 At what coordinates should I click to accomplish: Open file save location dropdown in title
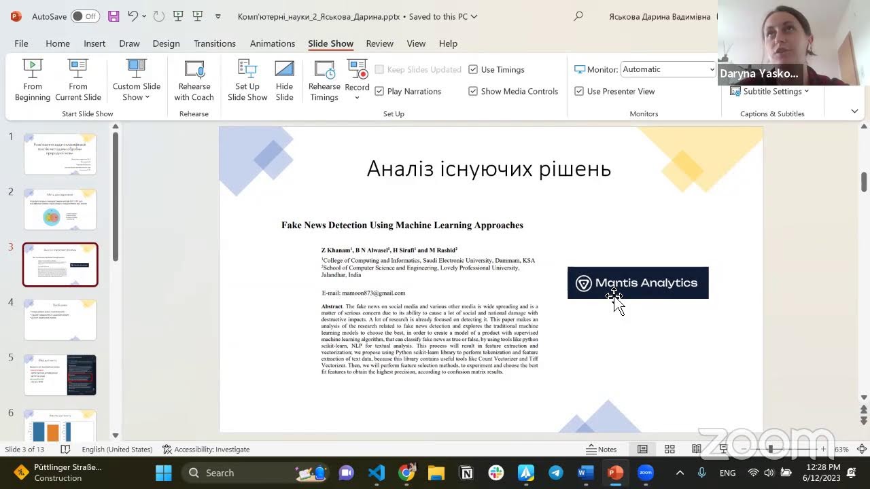click(x=474, y=16)
